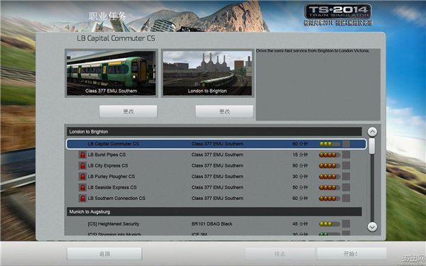The width and height of the screenshot is (426, 266).
Task: Click the red lock icon beside LB Burst Pipes CS
Action: [82, 155]
